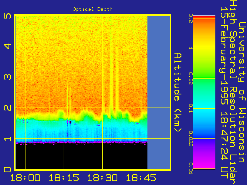Click altitude axis label 3
Viewport: 247px width, 185px height.
pos(7,77)
